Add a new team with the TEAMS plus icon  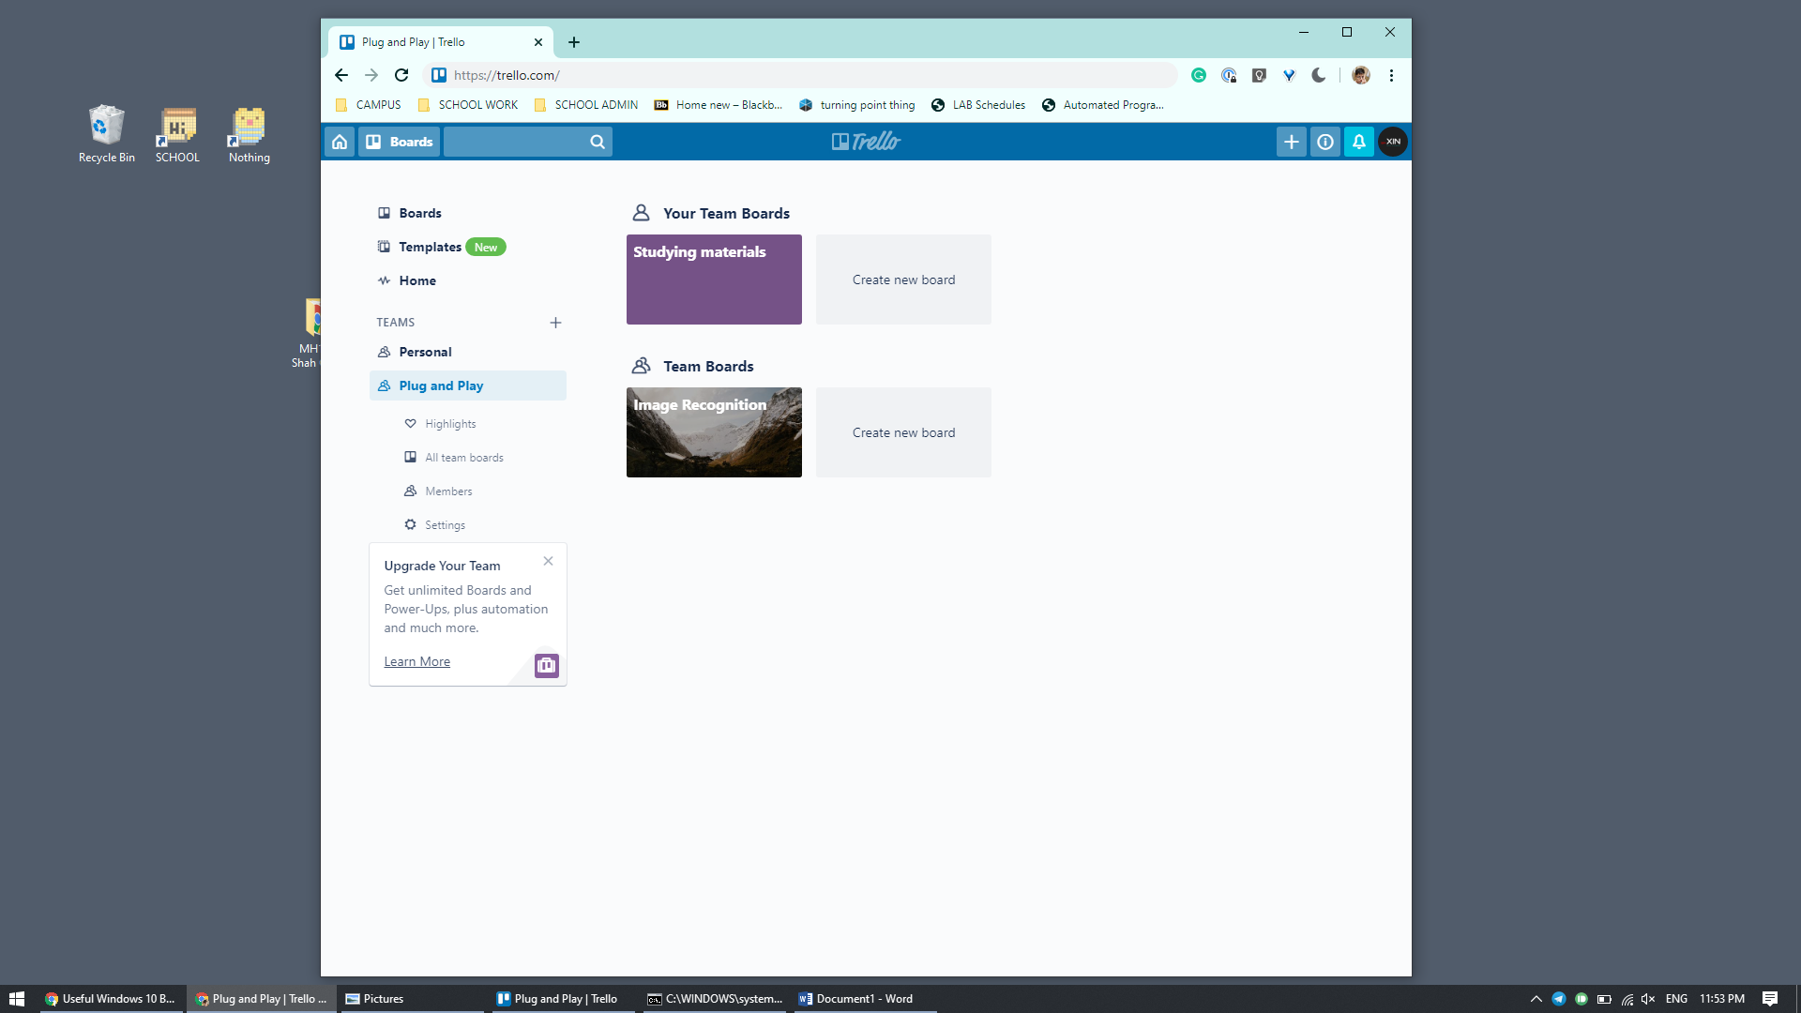pyautogui.click(x=555, y=323)
